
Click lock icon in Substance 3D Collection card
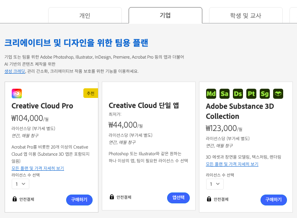(x=209, y=199)
